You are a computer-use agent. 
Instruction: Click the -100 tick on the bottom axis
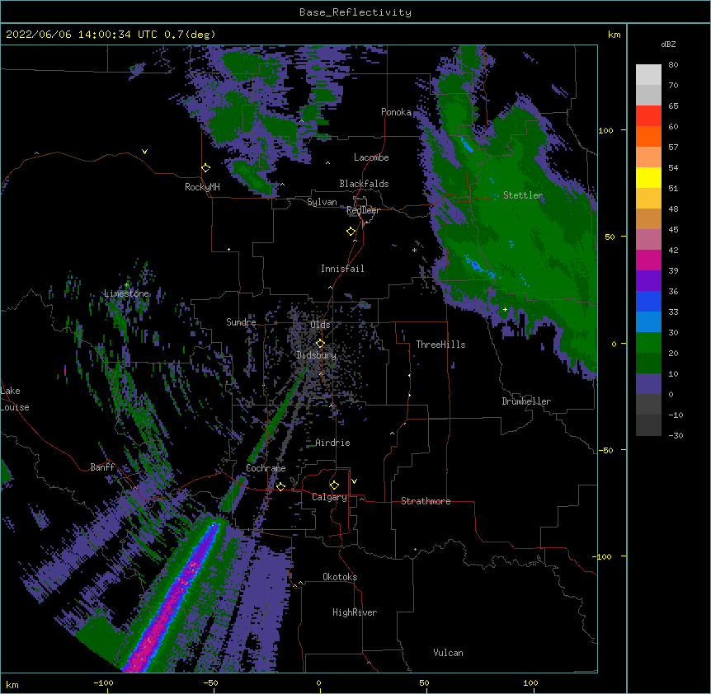tap(103, 682)
